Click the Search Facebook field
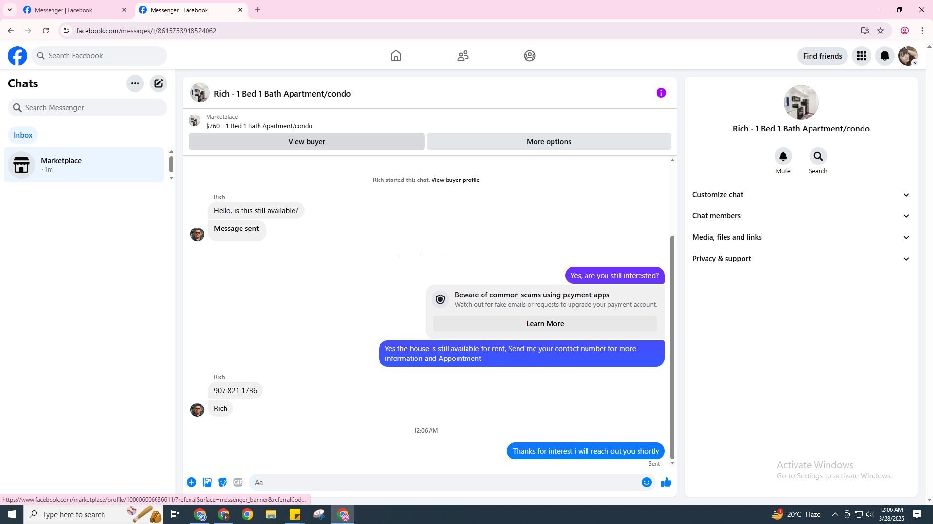Image resolution: width=933 pixels, height=524 pixels. coord(99,56)
